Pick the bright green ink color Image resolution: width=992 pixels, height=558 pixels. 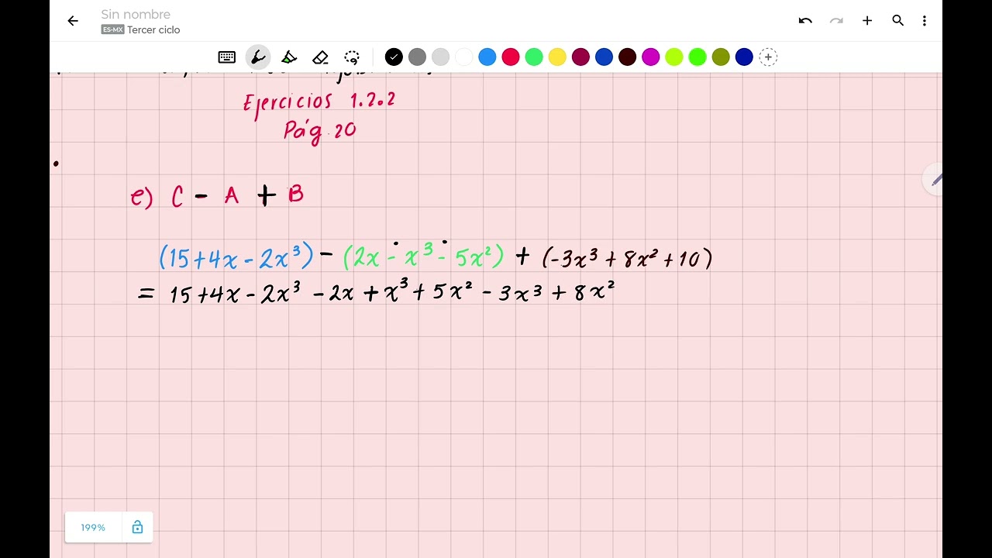pyautogui.click(x=697, y=57)
